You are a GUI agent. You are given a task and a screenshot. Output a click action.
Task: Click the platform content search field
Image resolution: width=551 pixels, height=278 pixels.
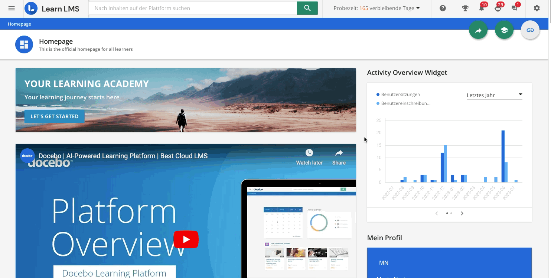pos(193,8)
